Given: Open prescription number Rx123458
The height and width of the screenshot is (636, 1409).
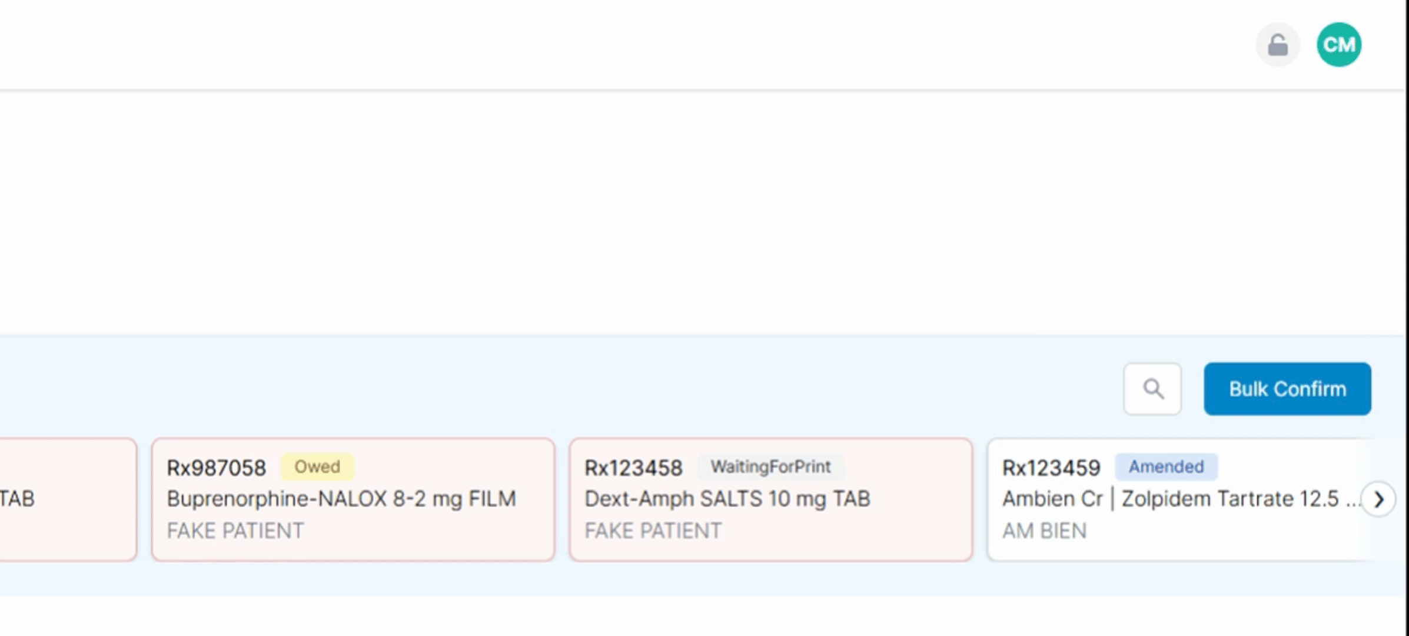Looking at the screenshot, I should coord(633,468).
